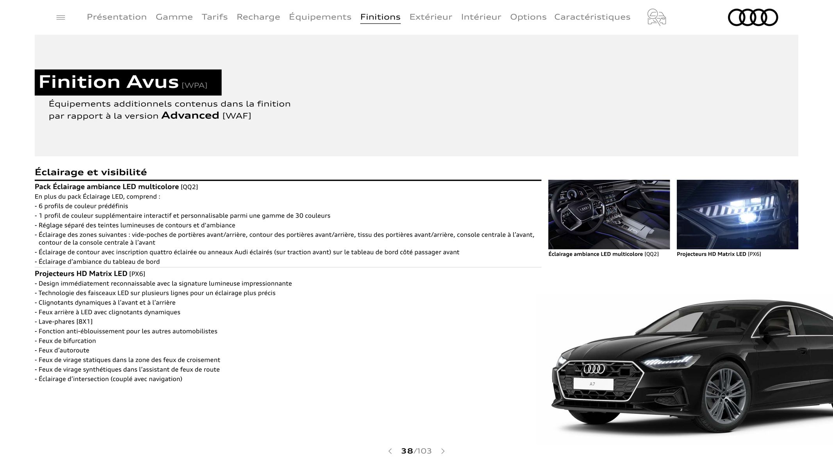Click the Finition Avus title banner
The height and width of the screenshot is (469, 833).
click(x=128, y=82)
